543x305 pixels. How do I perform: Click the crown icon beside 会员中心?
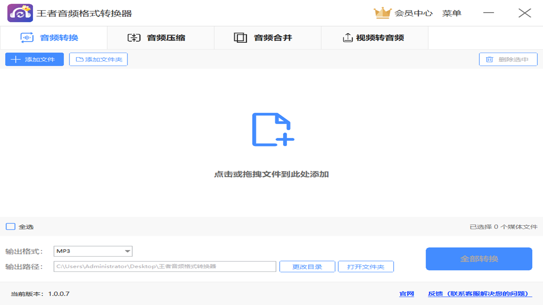point(383,13)
